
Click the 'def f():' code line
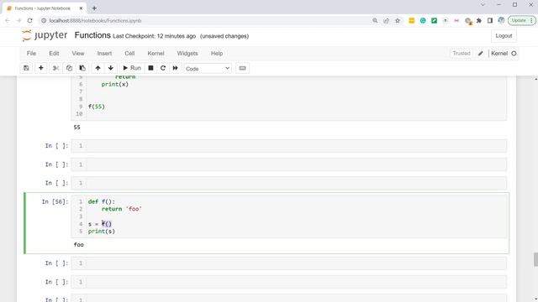tap(102, 201)
